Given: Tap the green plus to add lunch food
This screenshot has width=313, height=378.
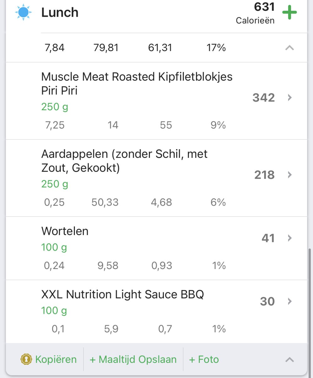Looking at the screenshot, I should click(289, 13).
